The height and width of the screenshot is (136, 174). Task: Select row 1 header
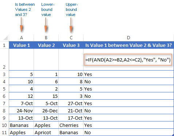coord(4,45)
